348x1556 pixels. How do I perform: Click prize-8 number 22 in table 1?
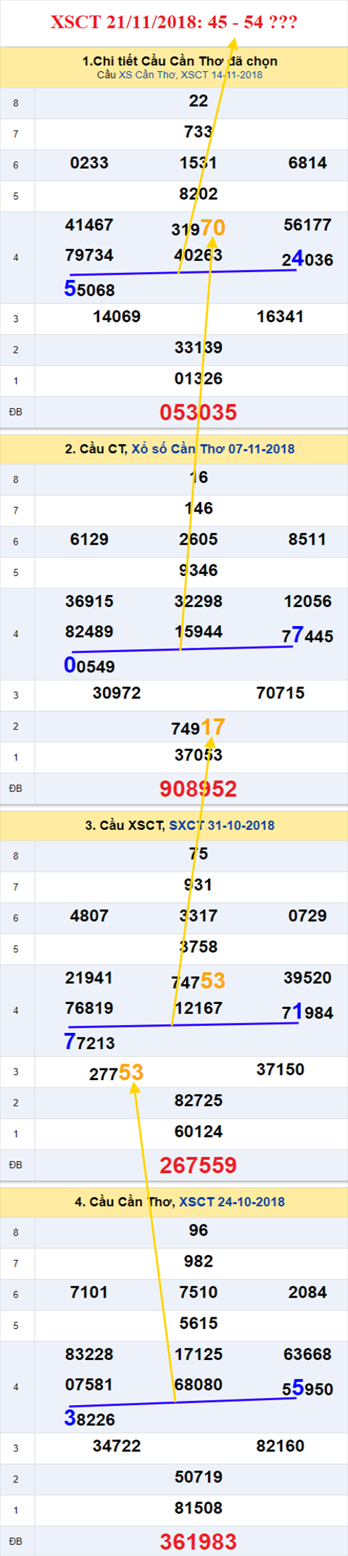pos(199,102)
